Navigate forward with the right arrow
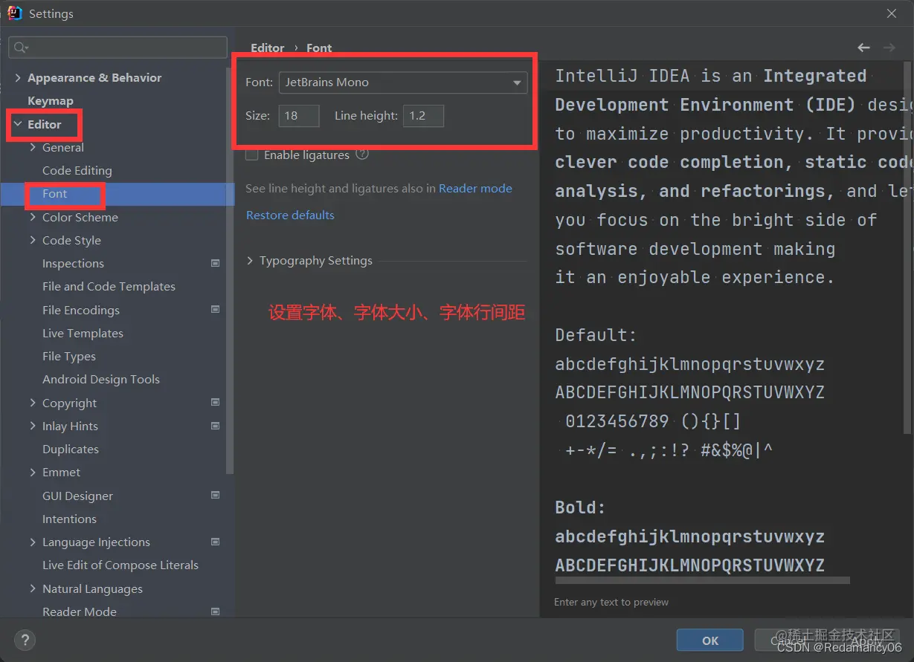 889,48
